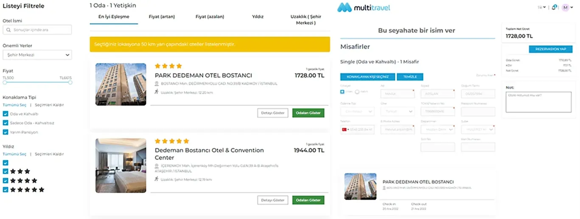The width and height of the screenshot is (580, 219).
Task: Click the Doğum Tarihi date field
Action: 478,93
